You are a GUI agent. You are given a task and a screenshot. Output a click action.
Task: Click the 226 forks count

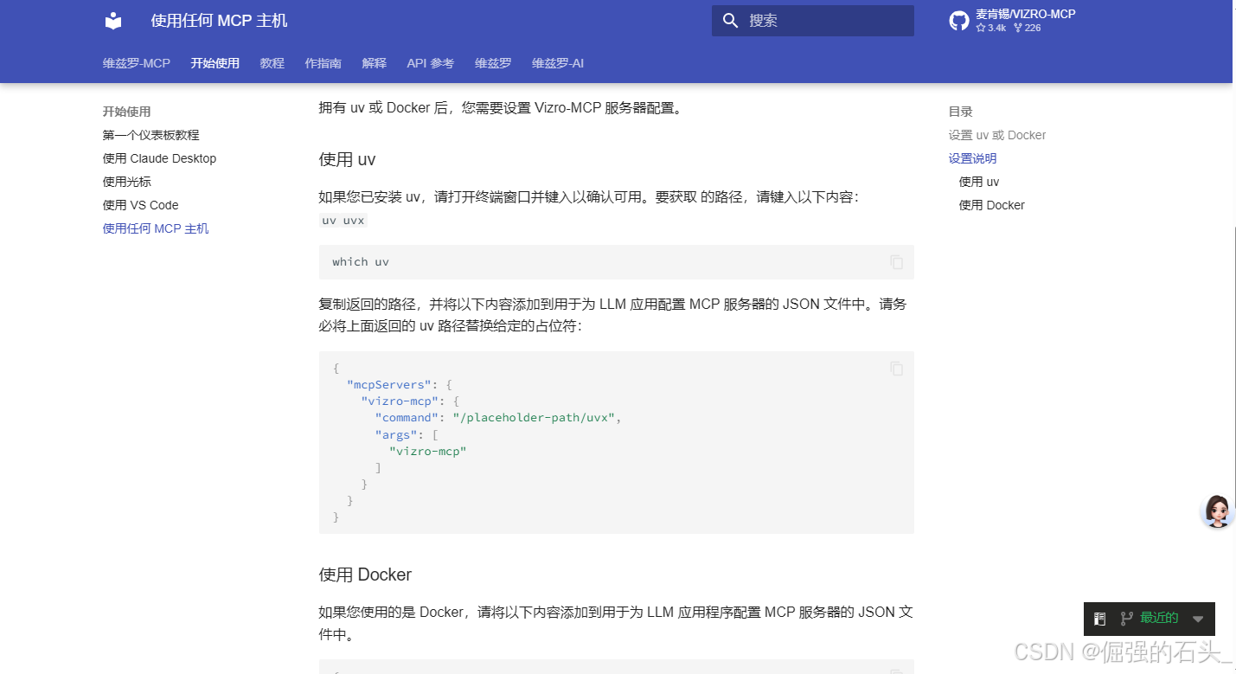(1028, 28)
